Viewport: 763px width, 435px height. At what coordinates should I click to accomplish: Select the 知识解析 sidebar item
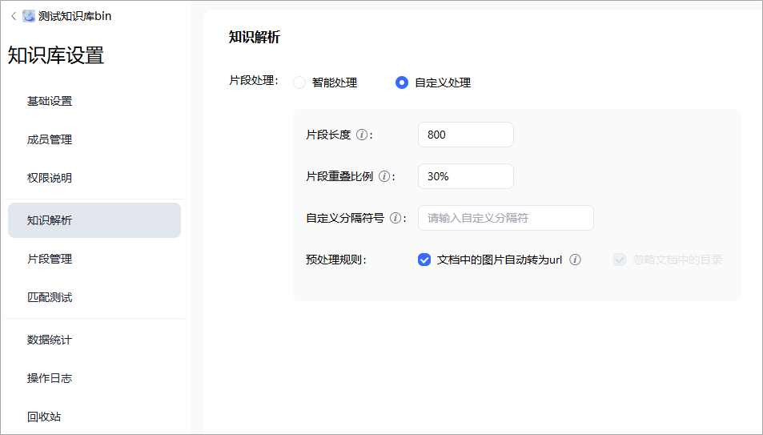(94, 220)
